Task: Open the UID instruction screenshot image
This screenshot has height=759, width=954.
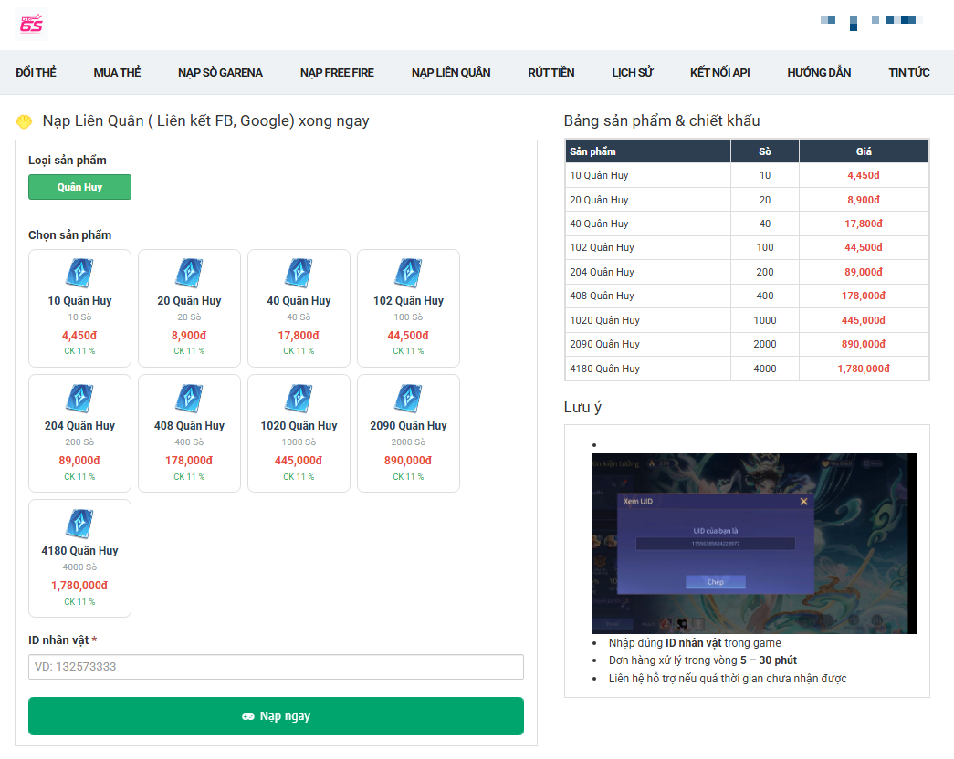Action: coord(754,543)
